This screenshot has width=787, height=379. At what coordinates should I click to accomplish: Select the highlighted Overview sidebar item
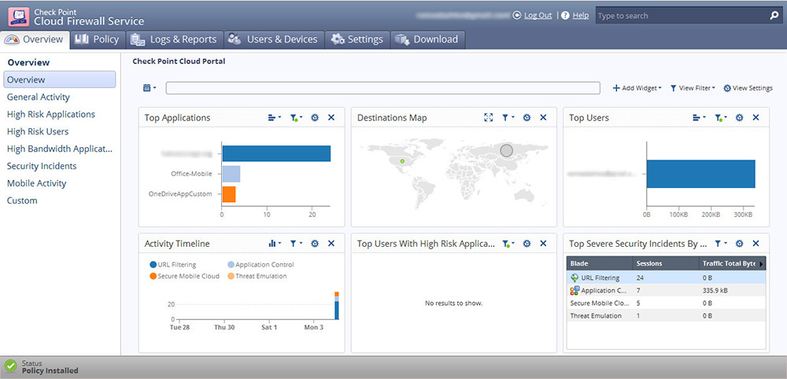click(60, 79)
